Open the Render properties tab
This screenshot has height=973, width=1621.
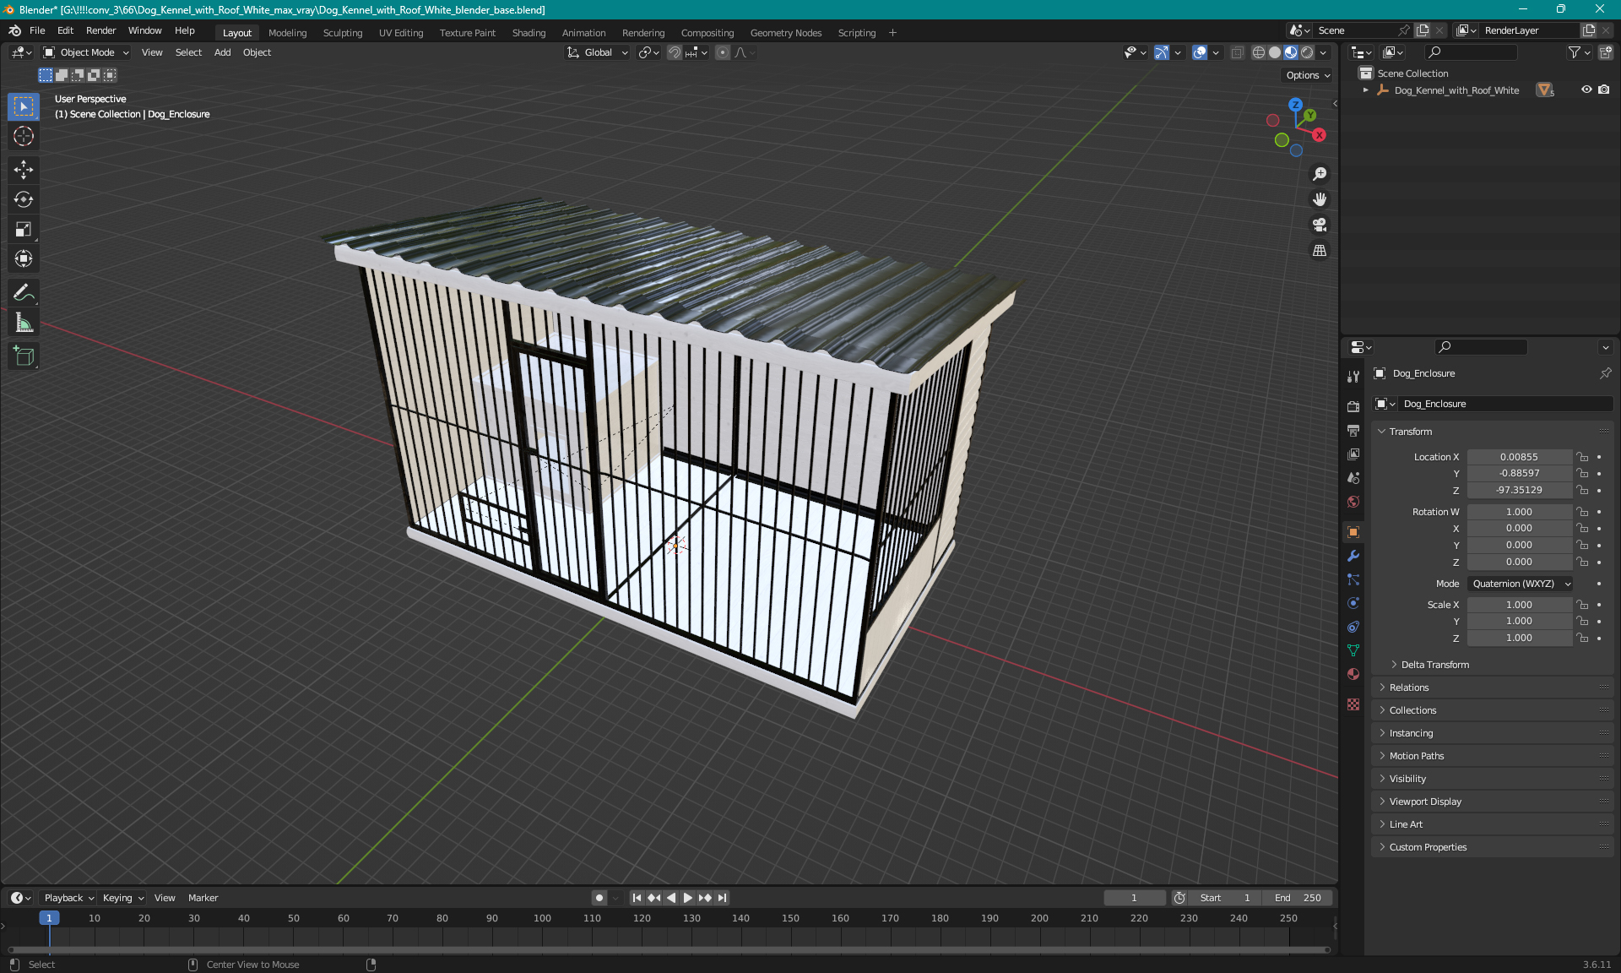(1353, 406)
